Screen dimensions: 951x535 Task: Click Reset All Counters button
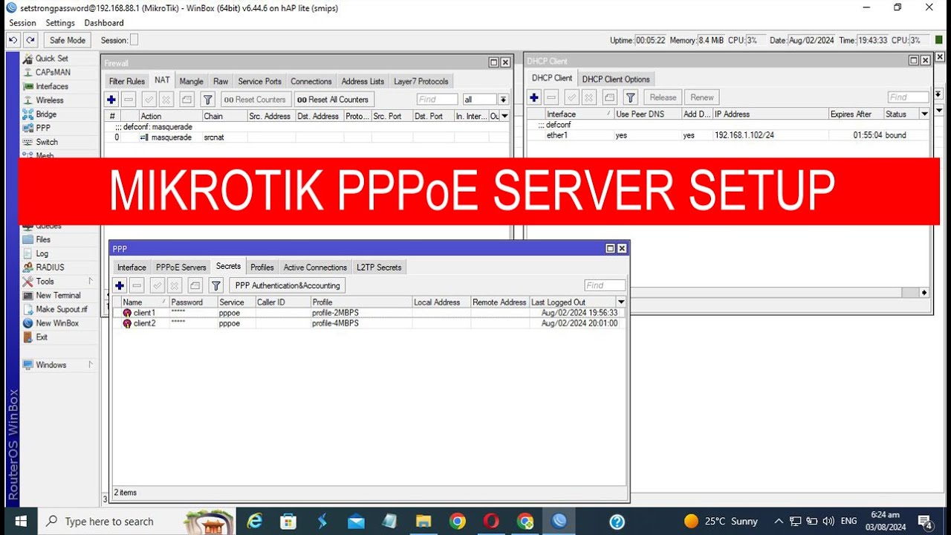[x=334, y=100]
